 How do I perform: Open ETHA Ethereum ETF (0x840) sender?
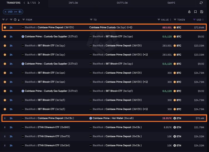tap(46, 127)
